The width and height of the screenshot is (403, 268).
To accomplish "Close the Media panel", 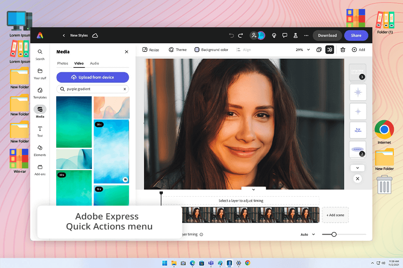I will (126, 52).
